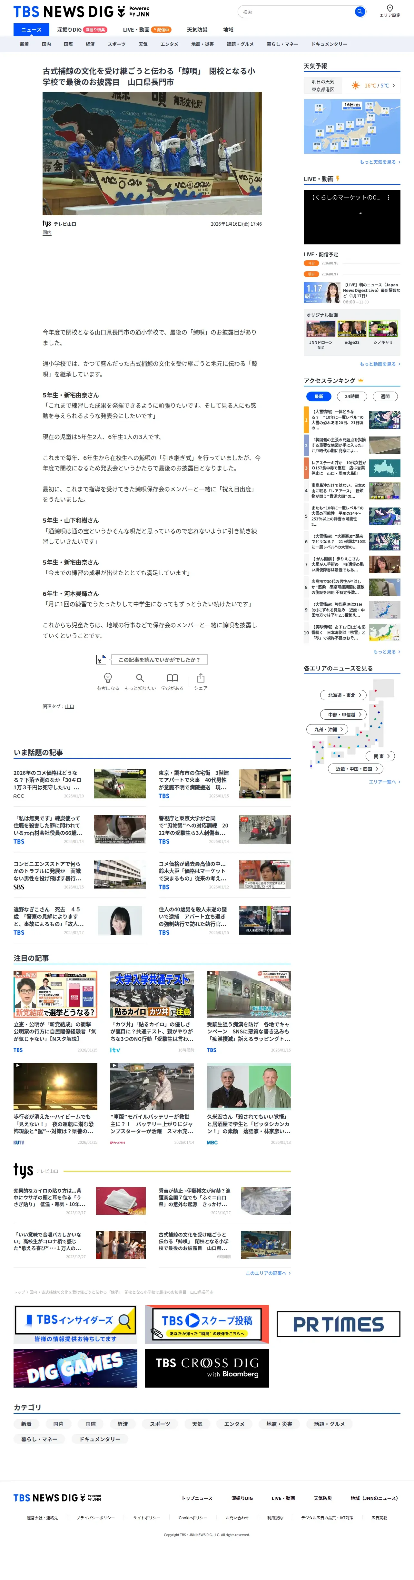
Task: Expand the 関東 area button
Action: [380, 756]
